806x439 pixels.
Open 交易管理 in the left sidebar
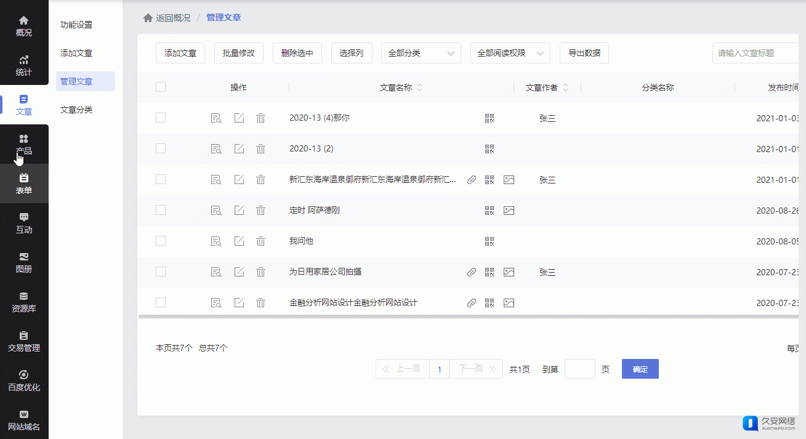pos(24,342)
